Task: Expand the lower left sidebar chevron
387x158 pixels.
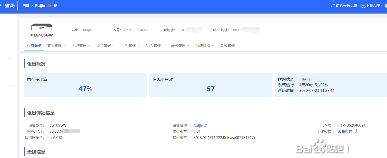Action: point(10,85)
